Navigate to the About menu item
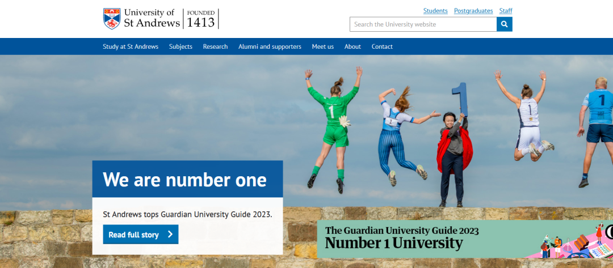This screenshot has width=613, height=268. (352, 46)
